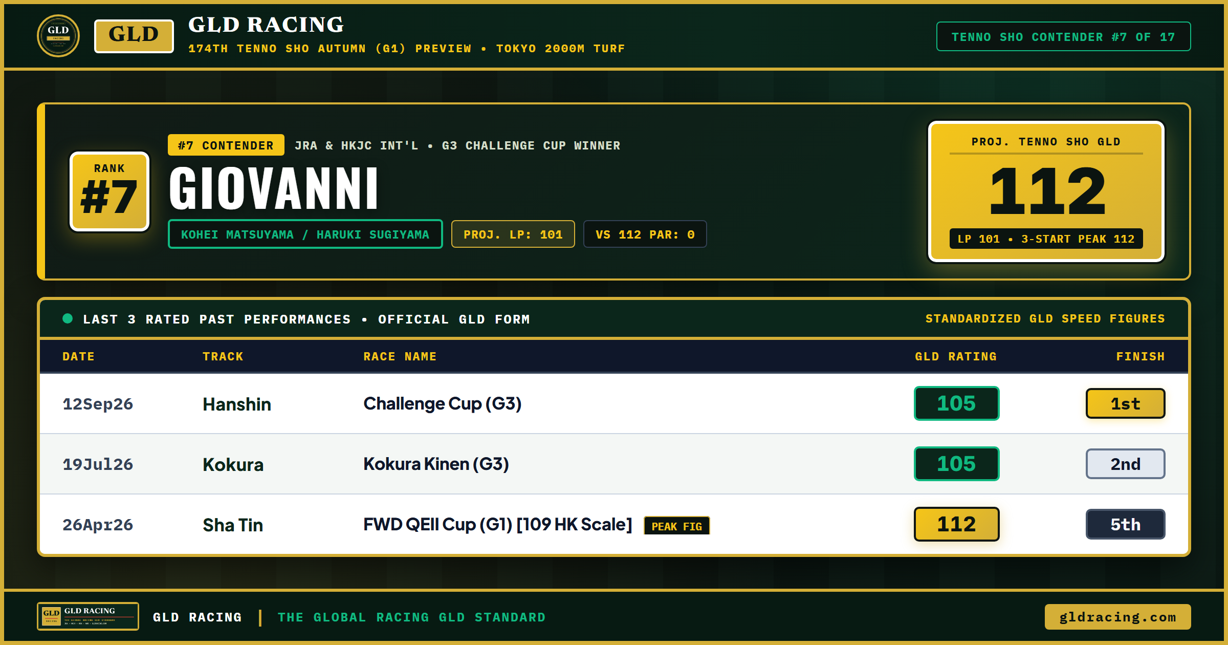Click the 12Sep26 date cell
This screenshot has width=1228, height=645.
pyautogui.click(x=98, y=404)
